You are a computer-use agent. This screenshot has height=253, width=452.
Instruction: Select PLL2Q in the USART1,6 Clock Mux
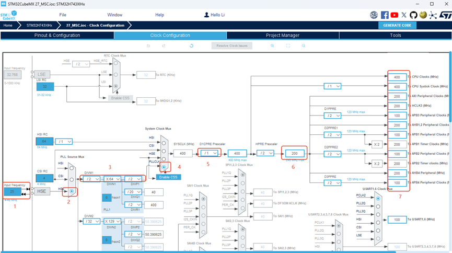click(x=378, y=206)
